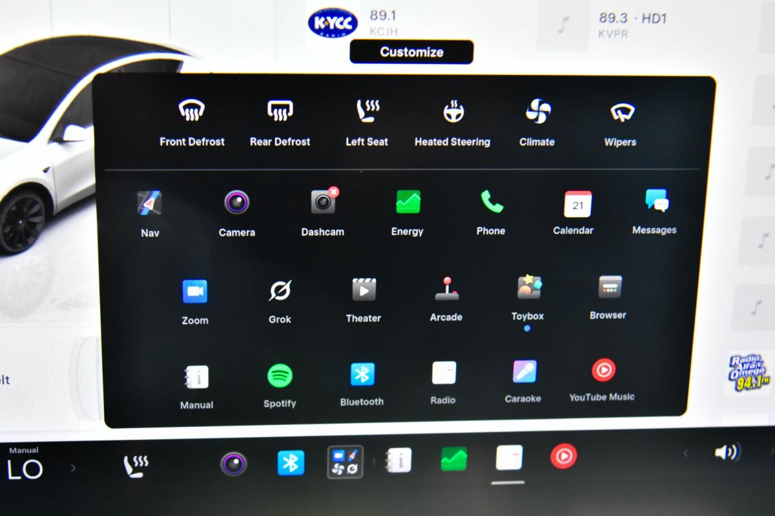
Task: Open YouTube Music from the bottom dock
Action: pos(563,457)
